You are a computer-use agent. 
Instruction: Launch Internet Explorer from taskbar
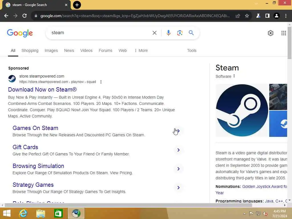tap(23, 213)
